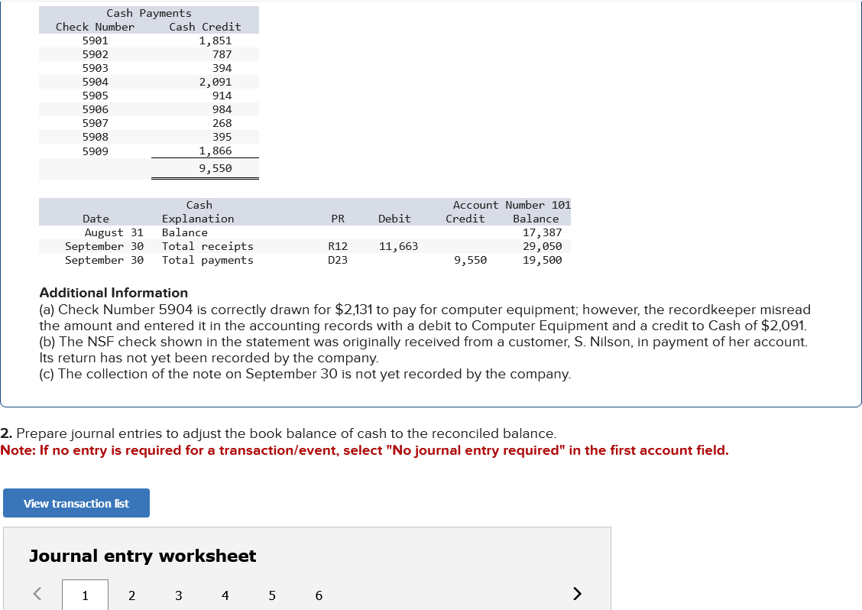Click the September 30 date beside Total receipts
The width and height of the screenshot is (862, 610).
click(104, 246)
